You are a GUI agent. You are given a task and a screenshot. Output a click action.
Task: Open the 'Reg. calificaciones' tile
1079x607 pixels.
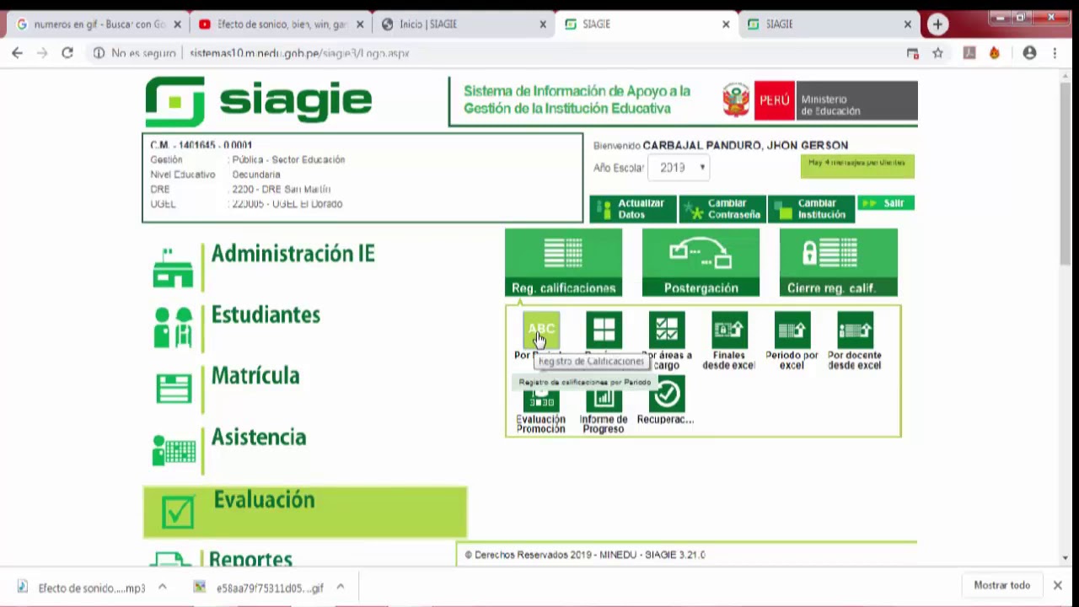pos(563,263)
